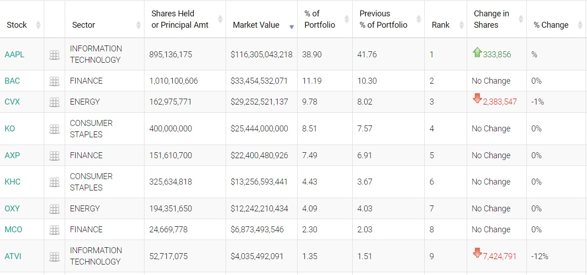
Task: Click the grid icon in AXP row
Action: [54, 156]
